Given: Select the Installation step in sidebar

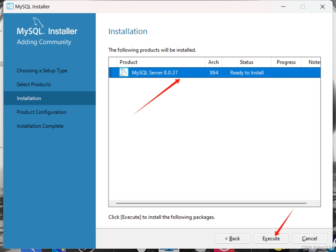Looking at the screenshot, I should 49,98.
